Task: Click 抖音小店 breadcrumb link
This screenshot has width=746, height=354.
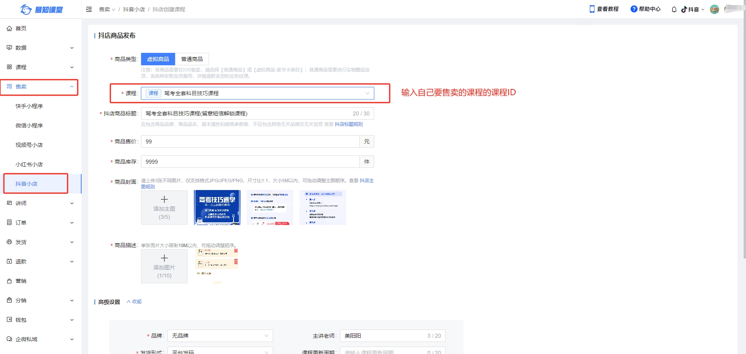Action: pyautogui.click(x=134, y=9)
